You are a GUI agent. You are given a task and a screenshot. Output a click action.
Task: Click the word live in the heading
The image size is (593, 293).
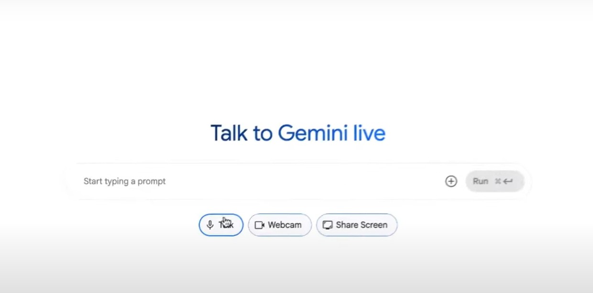[369, 133]
